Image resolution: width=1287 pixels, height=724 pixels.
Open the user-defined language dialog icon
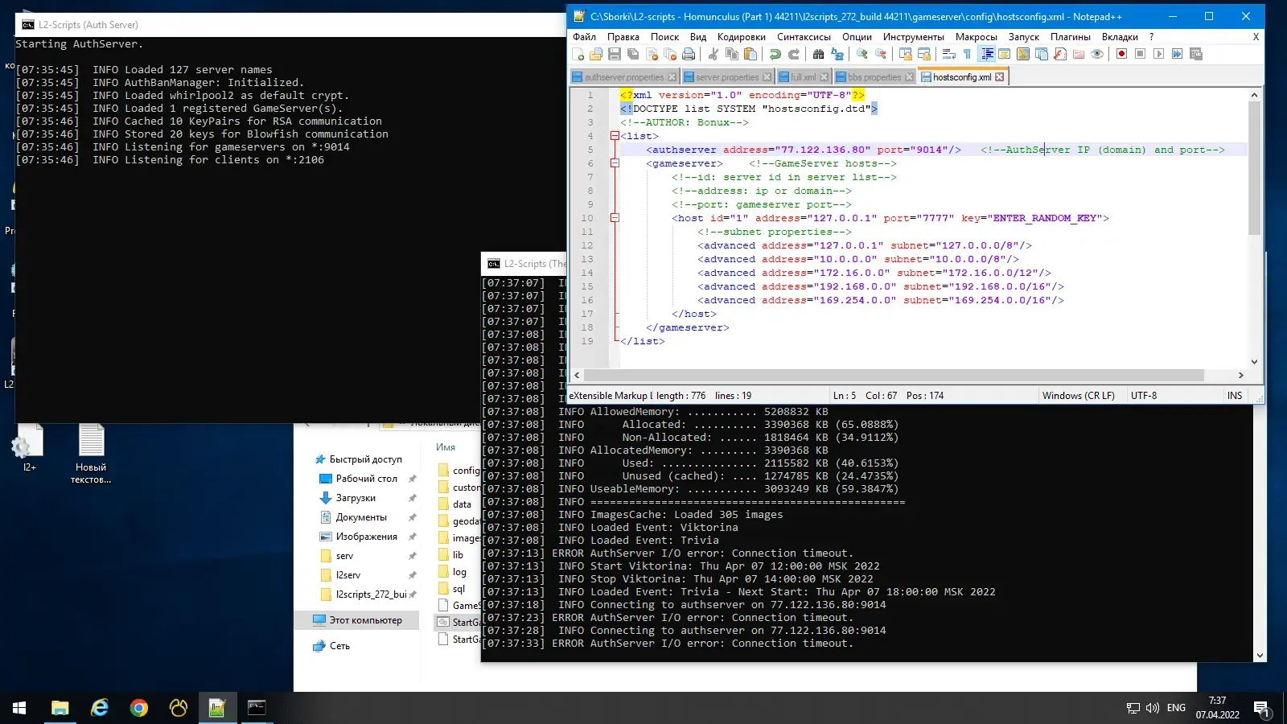click(x=1005, y=54)
